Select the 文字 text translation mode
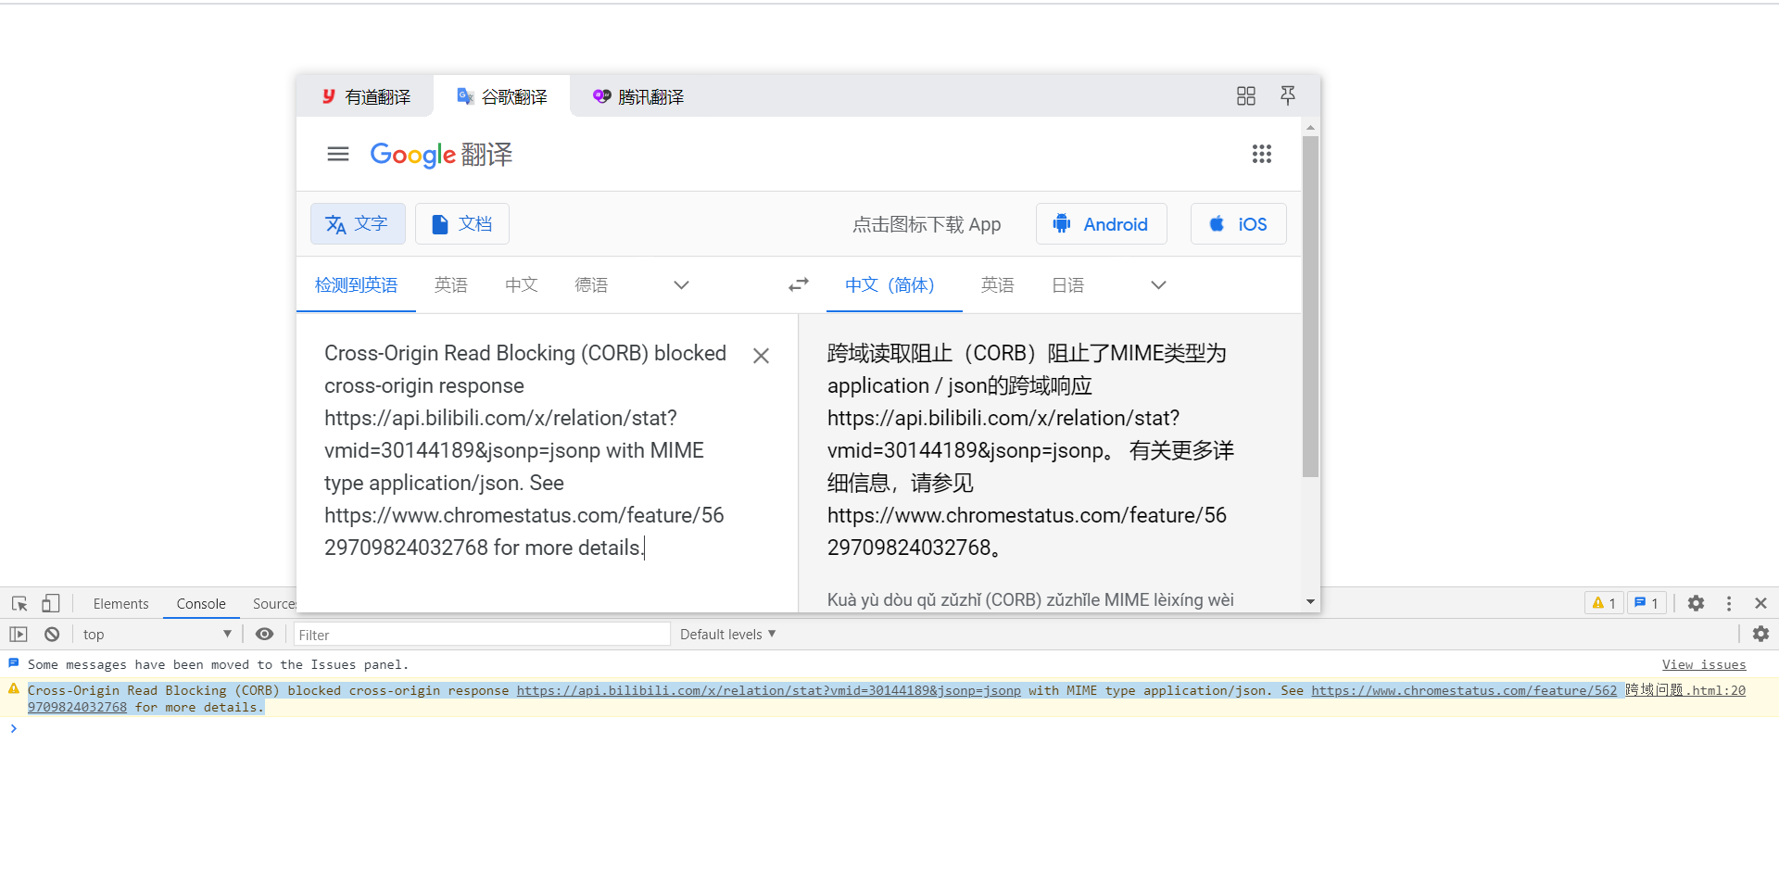 (x=358, y=224)
